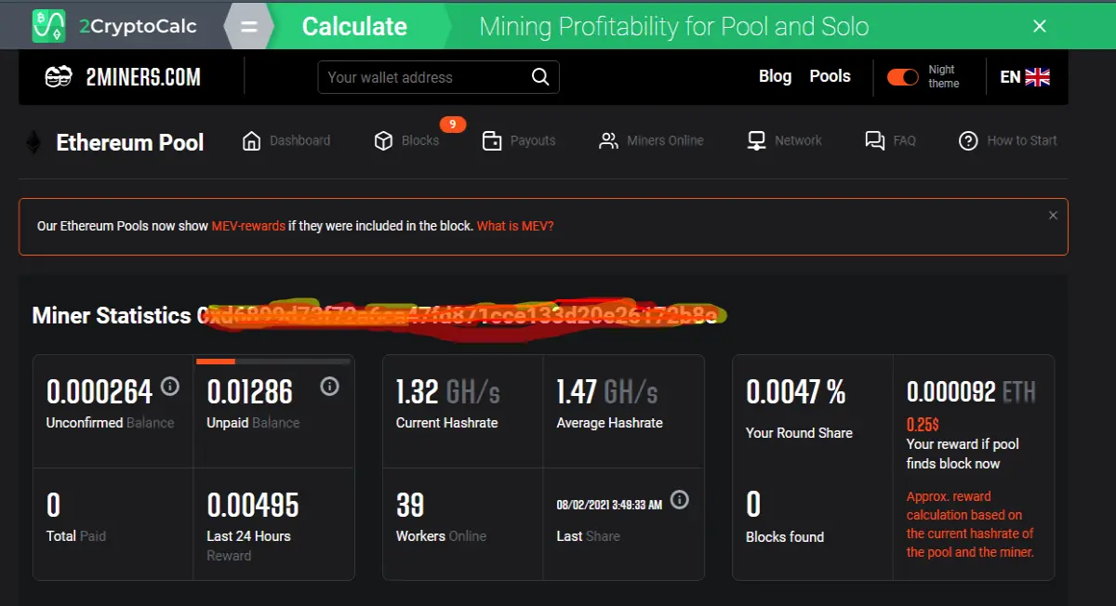Open the Dashboard tab
The width and height of the screenshot is (1116, 606).
(286, 140)
